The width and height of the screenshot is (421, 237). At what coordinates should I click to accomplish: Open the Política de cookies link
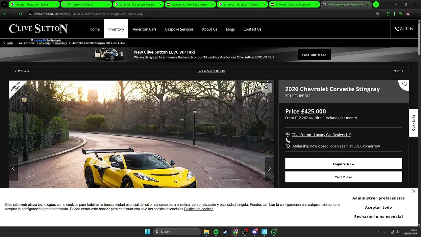click(x=199, y=209)
